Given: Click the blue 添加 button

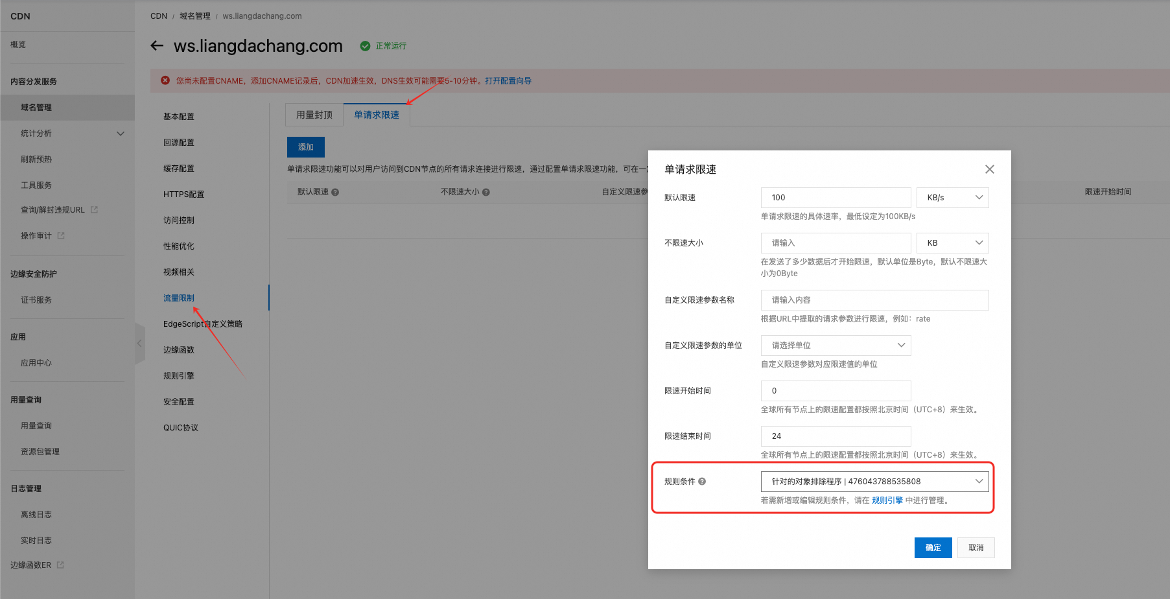Looking at the screenshot, I should coord(306,147).
